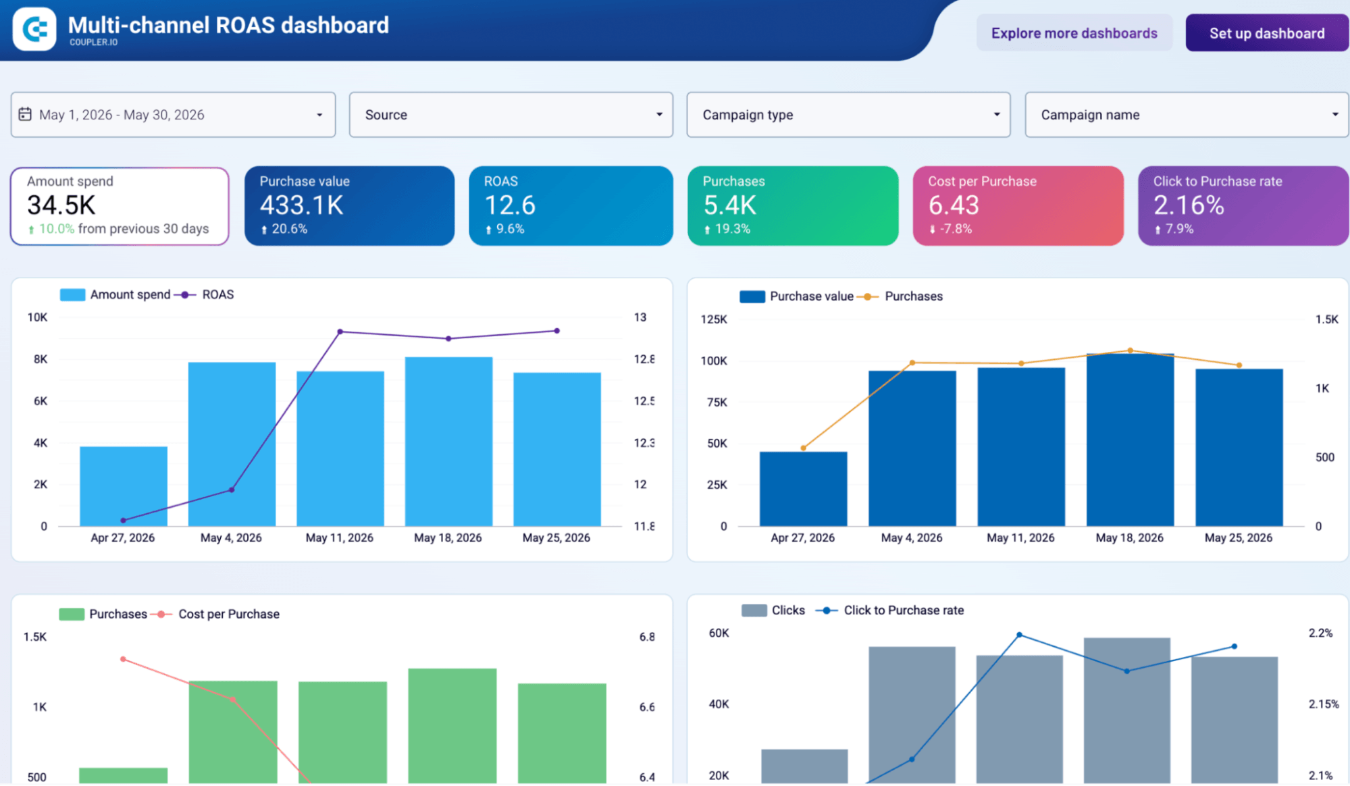This screenshot has height=786, width=1350.
Task: Select the Amount spend scorecard
Action: [x=120, y=206]
